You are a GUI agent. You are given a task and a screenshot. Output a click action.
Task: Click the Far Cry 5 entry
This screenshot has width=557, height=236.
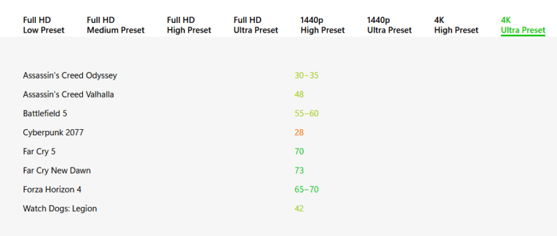39,151
